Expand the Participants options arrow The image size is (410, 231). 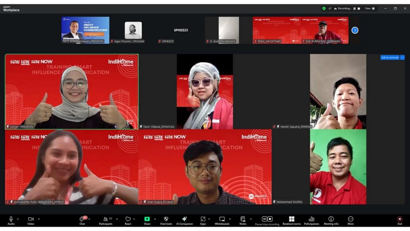tap(117, 219)
